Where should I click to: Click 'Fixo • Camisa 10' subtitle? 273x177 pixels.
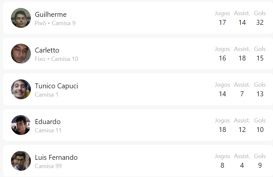pyautogui.click(x=56, y=59)
